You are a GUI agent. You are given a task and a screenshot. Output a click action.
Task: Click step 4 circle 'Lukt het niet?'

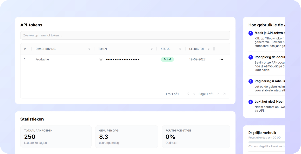[251, 102]
